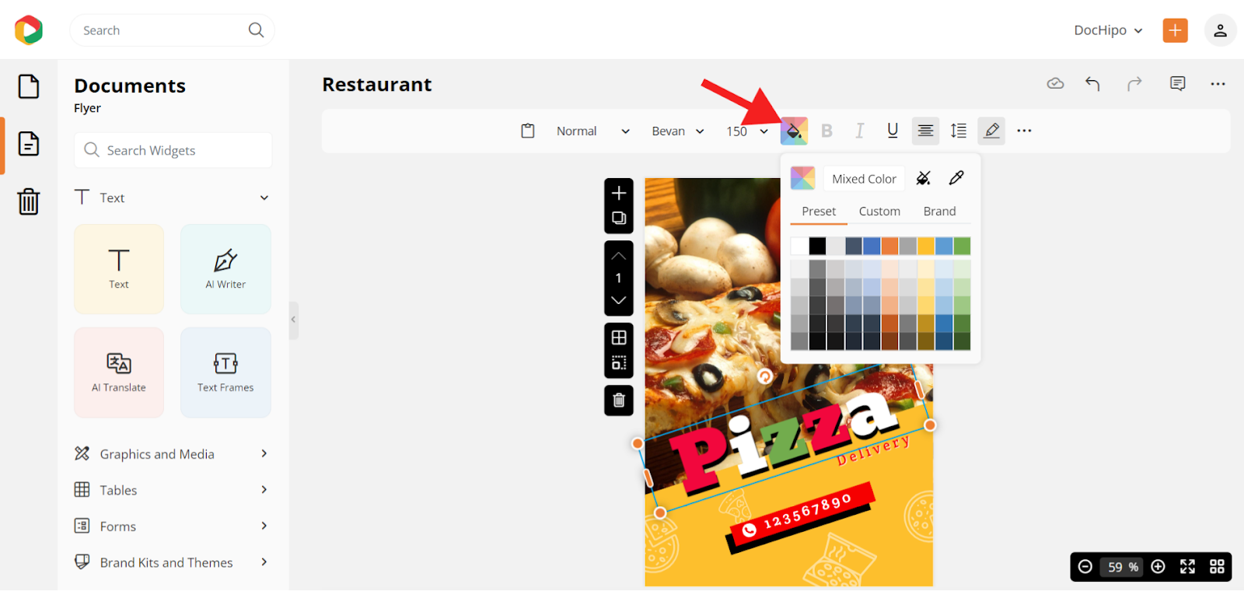
Task: Expand the Tables section
Action: 264,490
